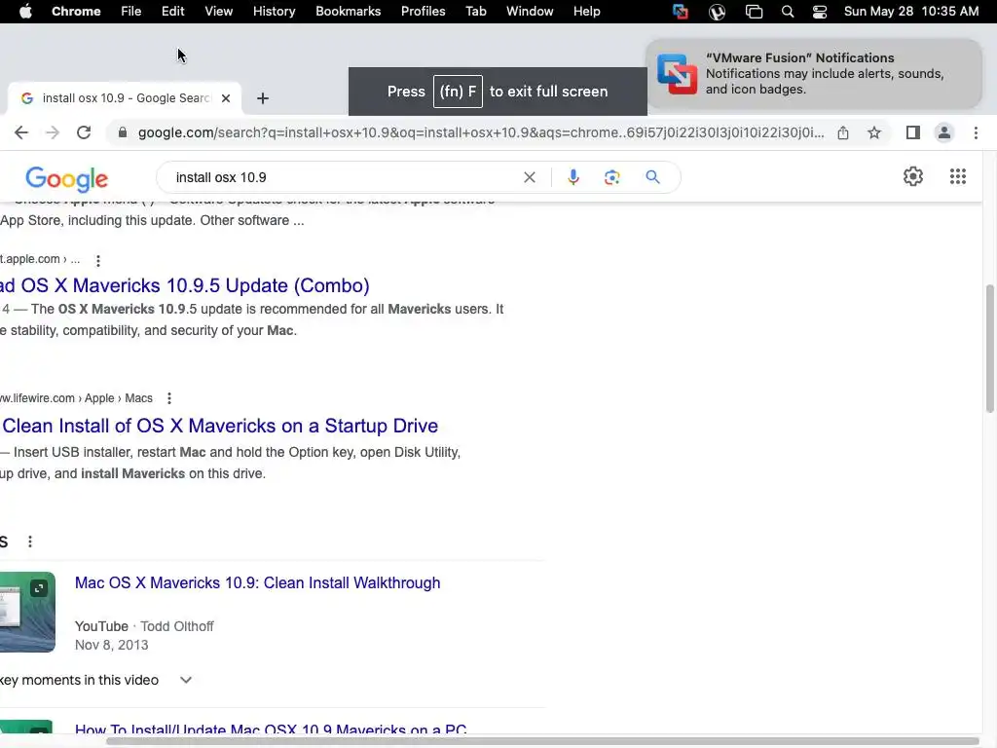The width and height of the screenshot is (997, 748).
Task: Share this page icon in address bar
Action: pyautogui.click(x=843, y=132)
